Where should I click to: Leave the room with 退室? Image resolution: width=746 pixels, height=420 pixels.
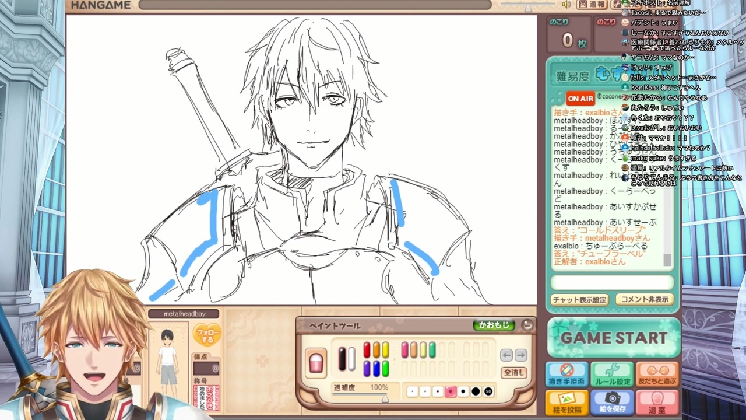657,402
